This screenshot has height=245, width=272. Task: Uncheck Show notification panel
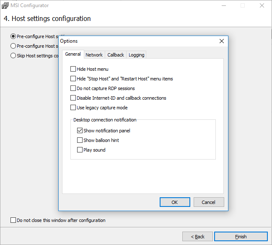(80, 131)
